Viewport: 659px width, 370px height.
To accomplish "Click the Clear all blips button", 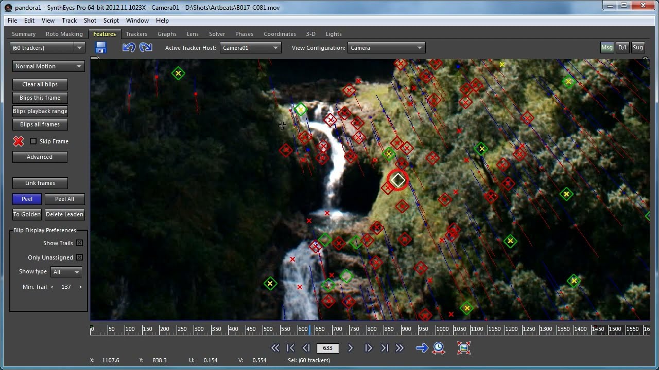I will (40, 84).
